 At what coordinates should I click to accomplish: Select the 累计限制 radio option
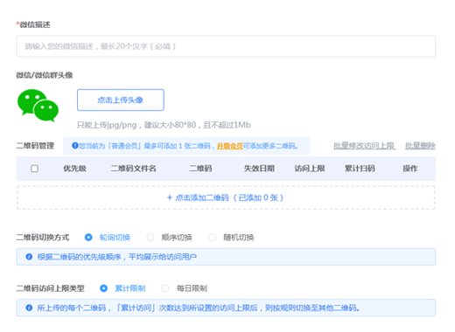tap(122, 288)
